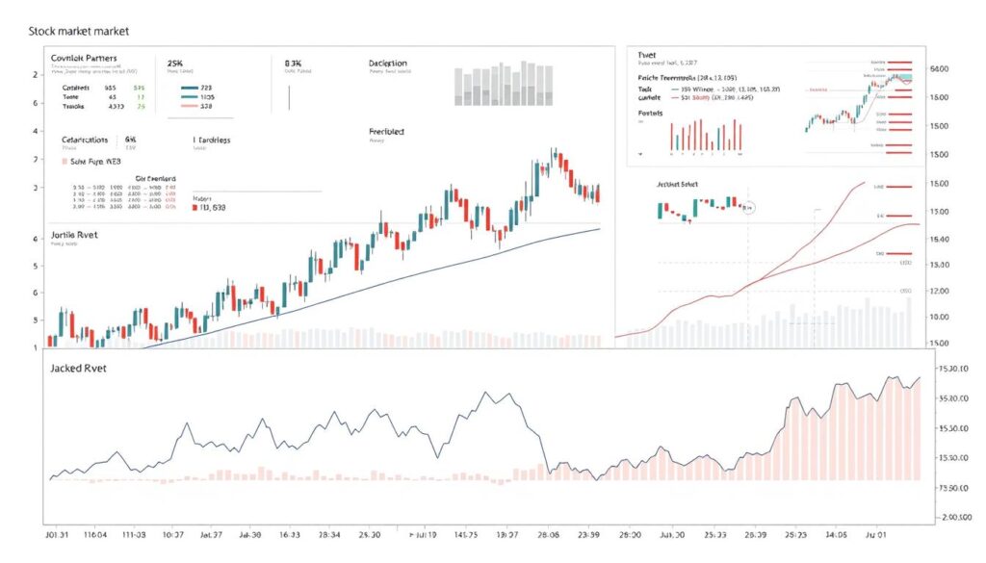986x563 pixels.
Task: Click the 2SK stat value
Action: click(181, 62)
